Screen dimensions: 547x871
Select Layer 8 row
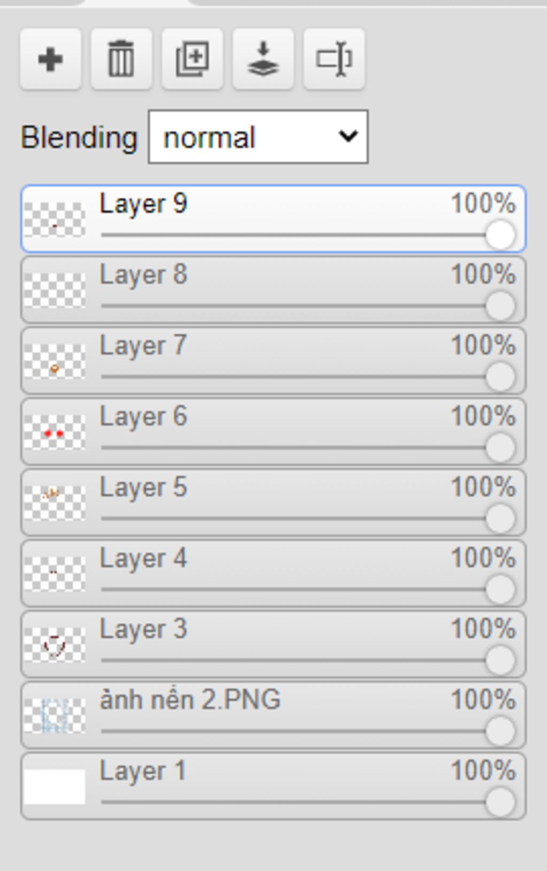click(x=273, y=290)
